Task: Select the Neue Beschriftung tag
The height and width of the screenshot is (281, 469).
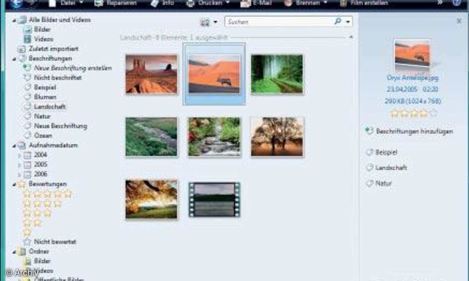Action: tap(60, 126)
